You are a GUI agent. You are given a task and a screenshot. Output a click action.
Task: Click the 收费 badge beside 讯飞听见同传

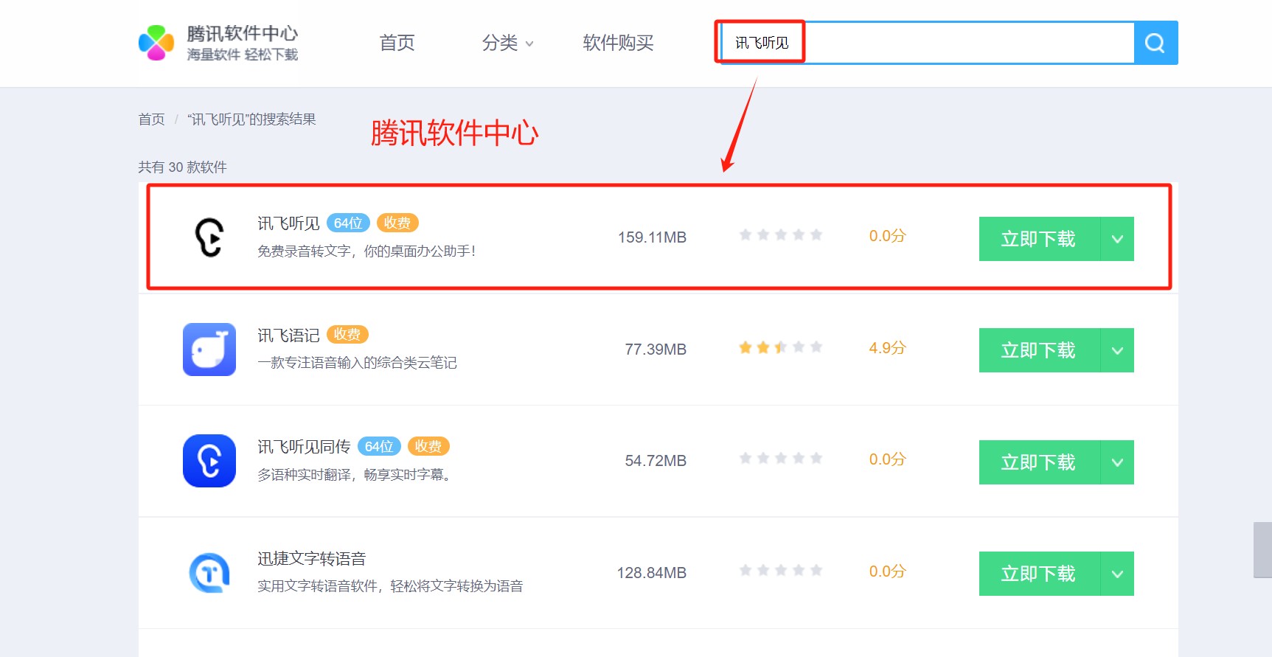pos(428,446)
